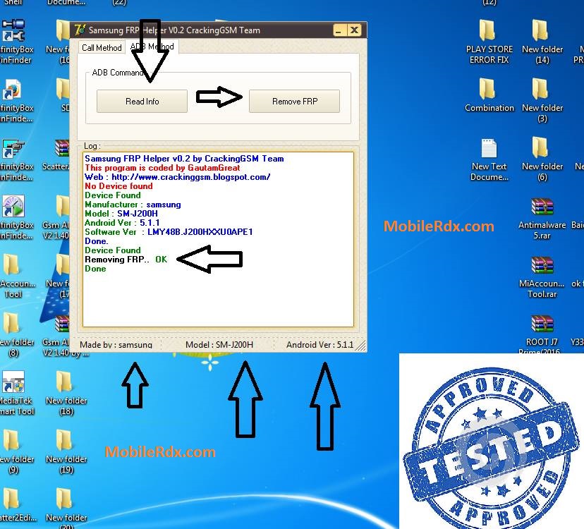584x529 pixels.
Task: Select the New folder (18) desktop icon
Action: (66, 393)
